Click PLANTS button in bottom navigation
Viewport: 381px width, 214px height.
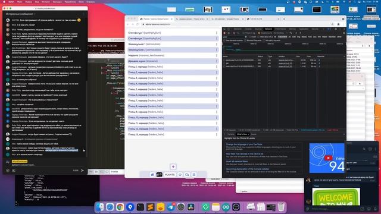(170, 174)
